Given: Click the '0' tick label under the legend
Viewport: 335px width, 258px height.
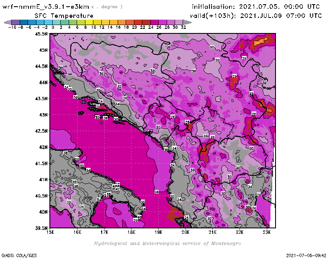Looking at the screenshot, I should [53, 27].
